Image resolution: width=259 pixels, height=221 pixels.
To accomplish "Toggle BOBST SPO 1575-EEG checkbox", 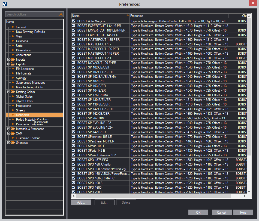I will tap(74, 160).
